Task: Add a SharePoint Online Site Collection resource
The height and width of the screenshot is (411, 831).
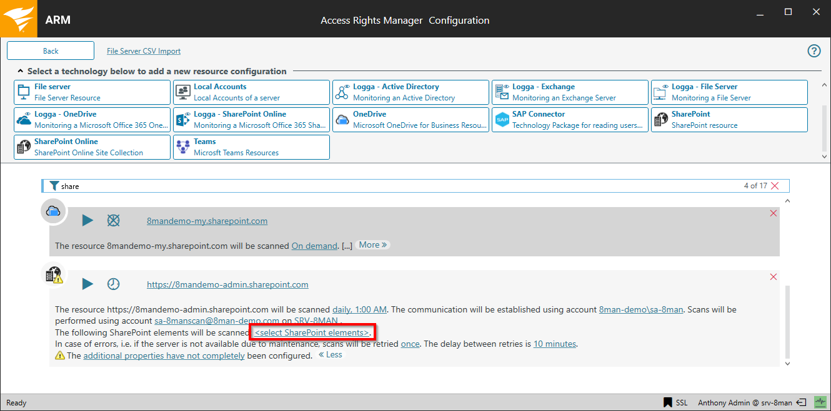Action: pos(92,147)
